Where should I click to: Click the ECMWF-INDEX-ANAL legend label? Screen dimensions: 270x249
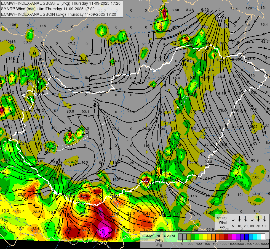tap(159, 236)
